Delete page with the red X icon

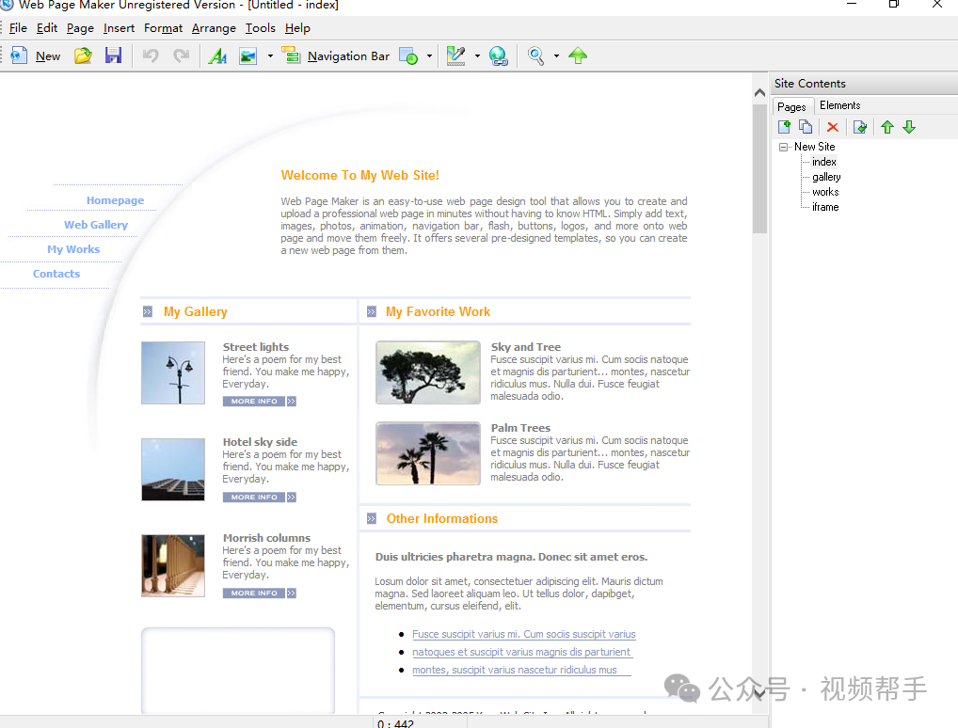coord(833,127)
